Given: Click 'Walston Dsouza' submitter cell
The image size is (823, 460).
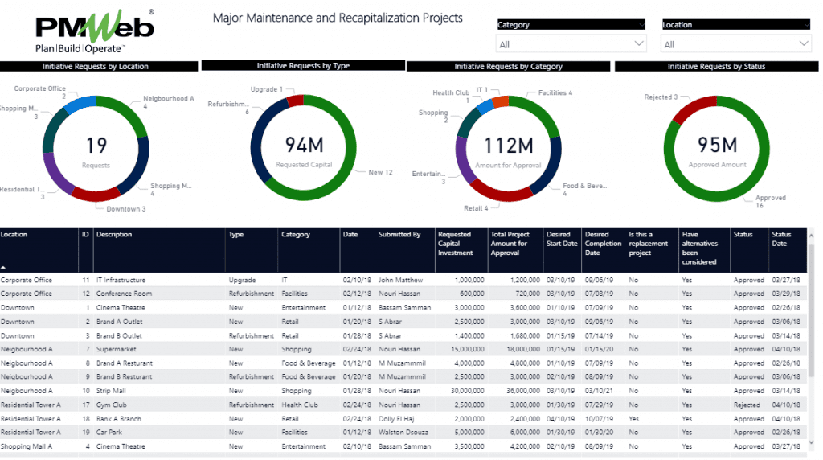Looking at the screenshot, I should [x=403, y=432].
